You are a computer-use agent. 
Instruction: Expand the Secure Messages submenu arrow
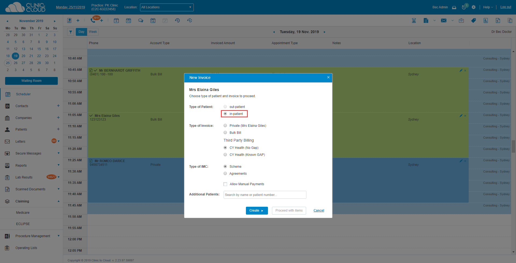pyautogui.click(x=59, y=153)
